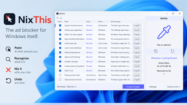Click the red X Nix it icon

(8, 70)
